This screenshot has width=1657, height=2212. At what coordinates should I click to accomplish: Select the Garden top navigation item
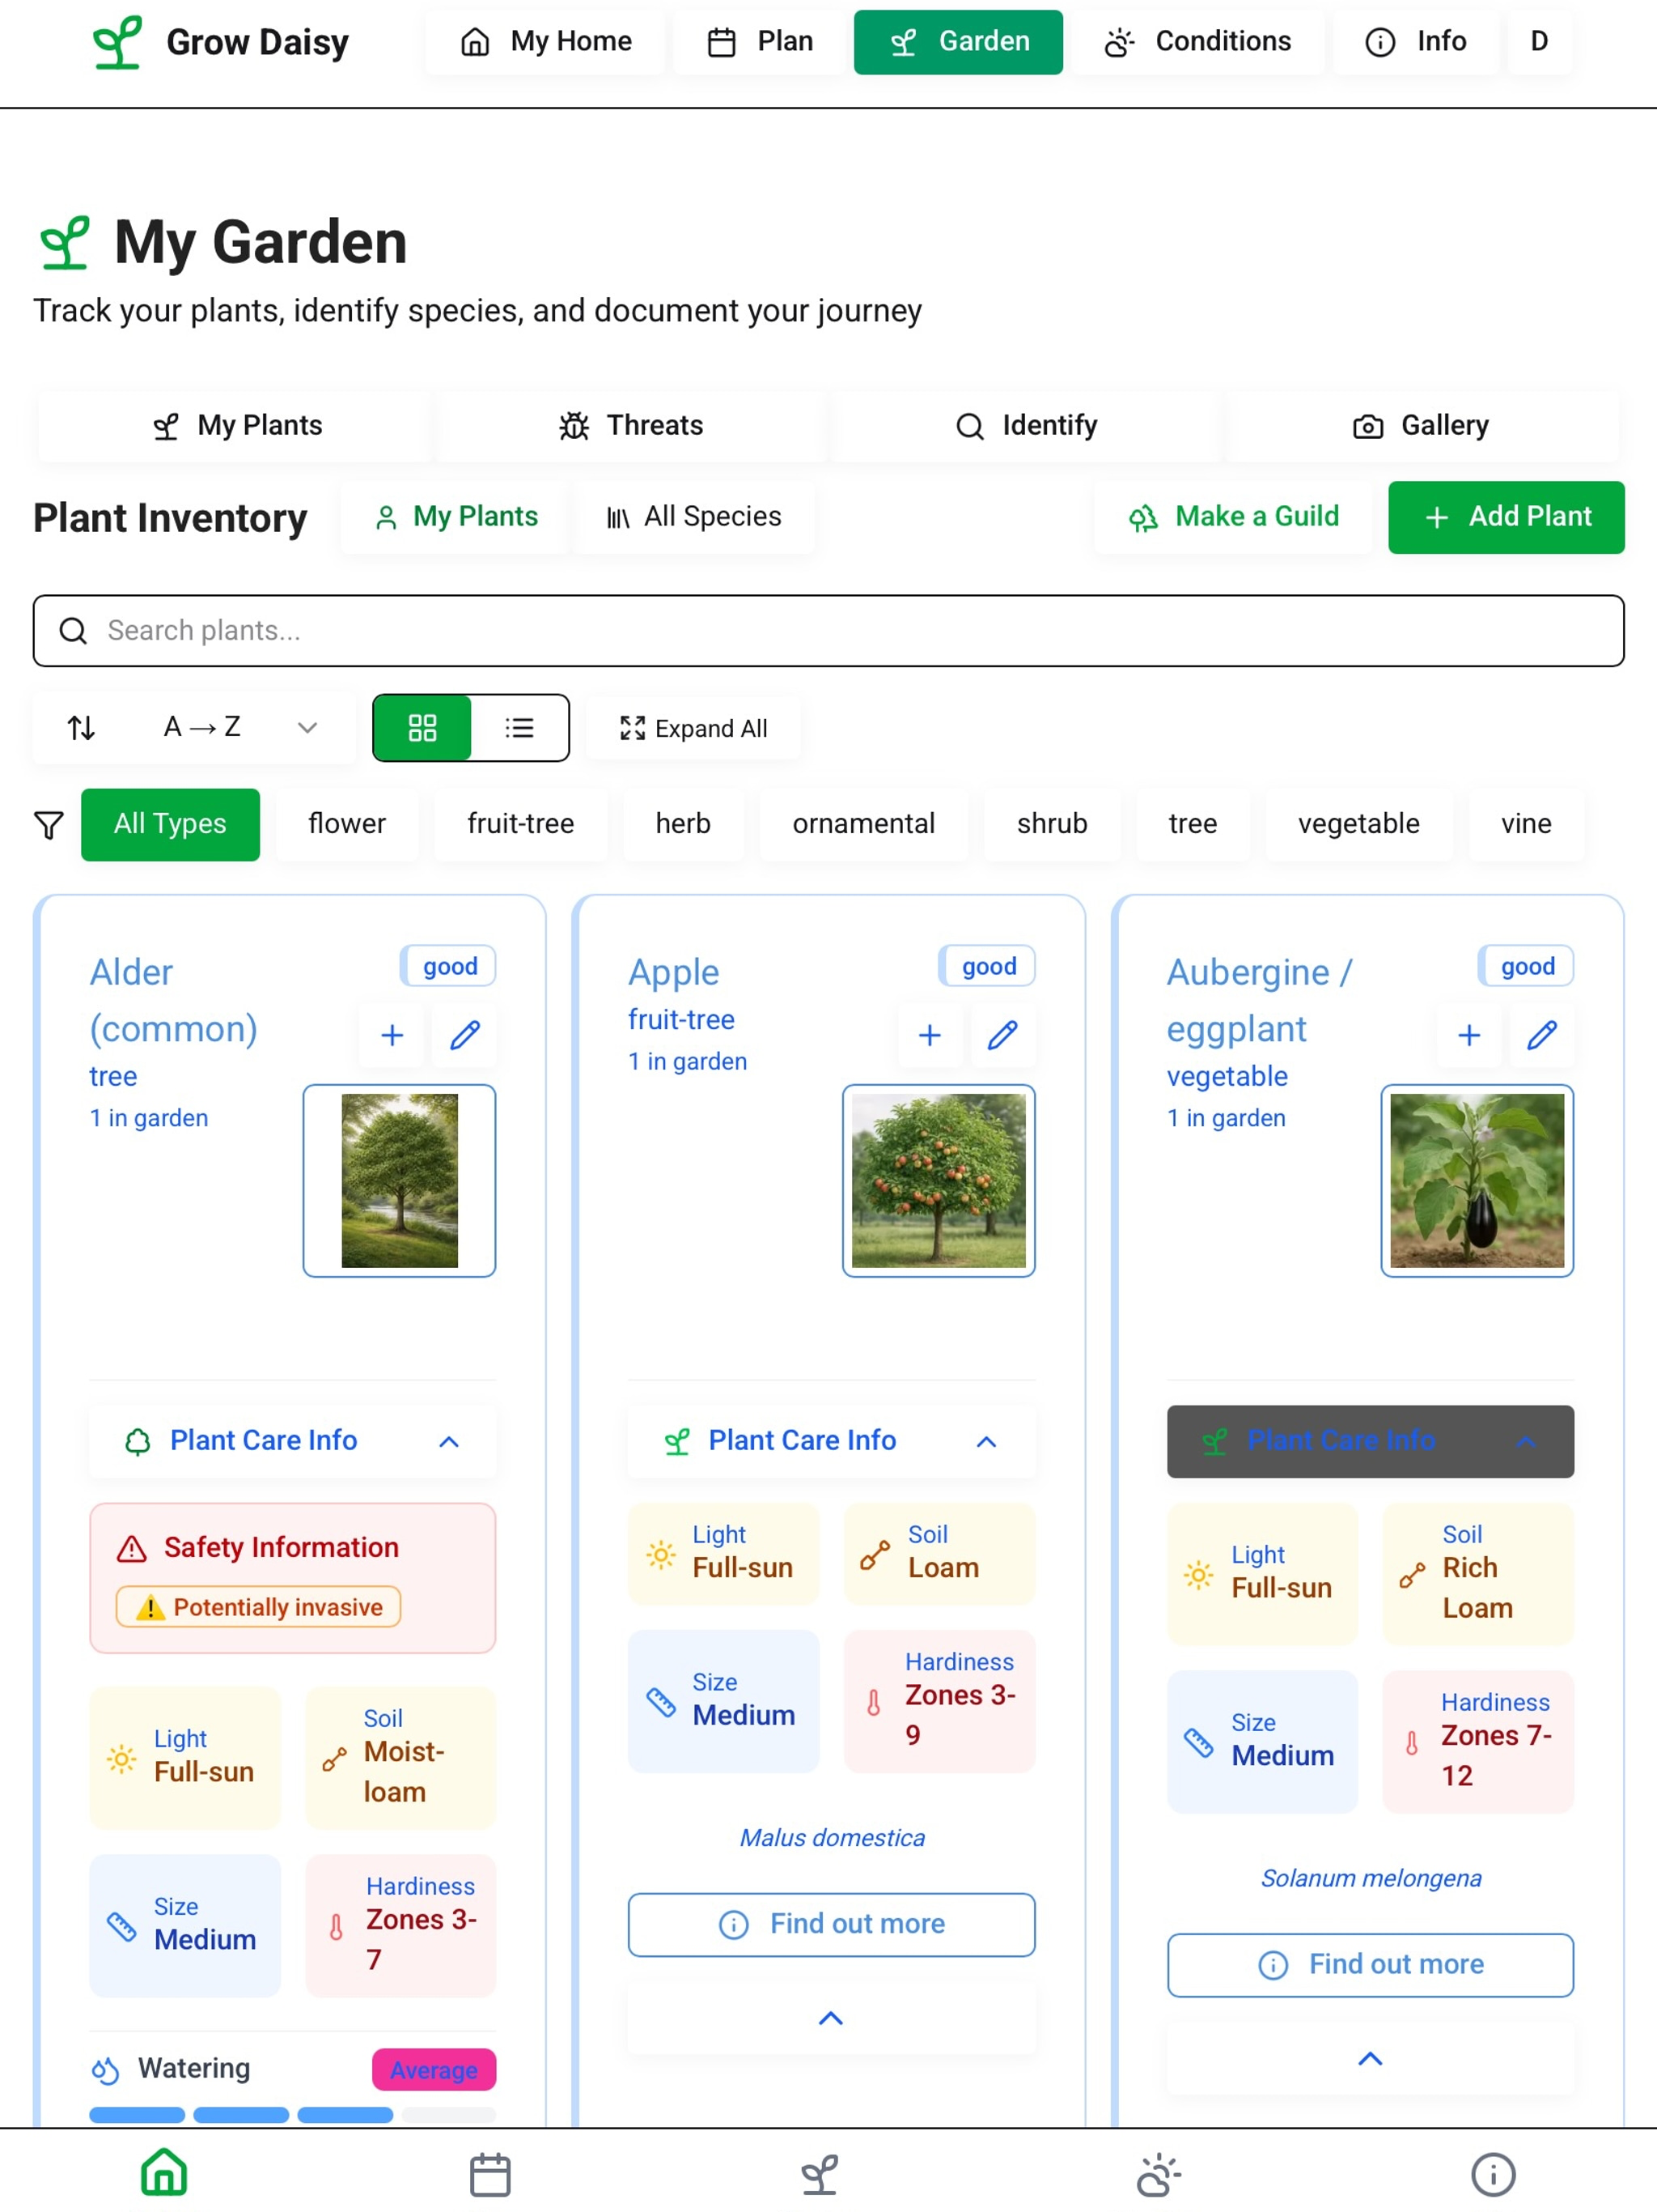coord(959,42)
